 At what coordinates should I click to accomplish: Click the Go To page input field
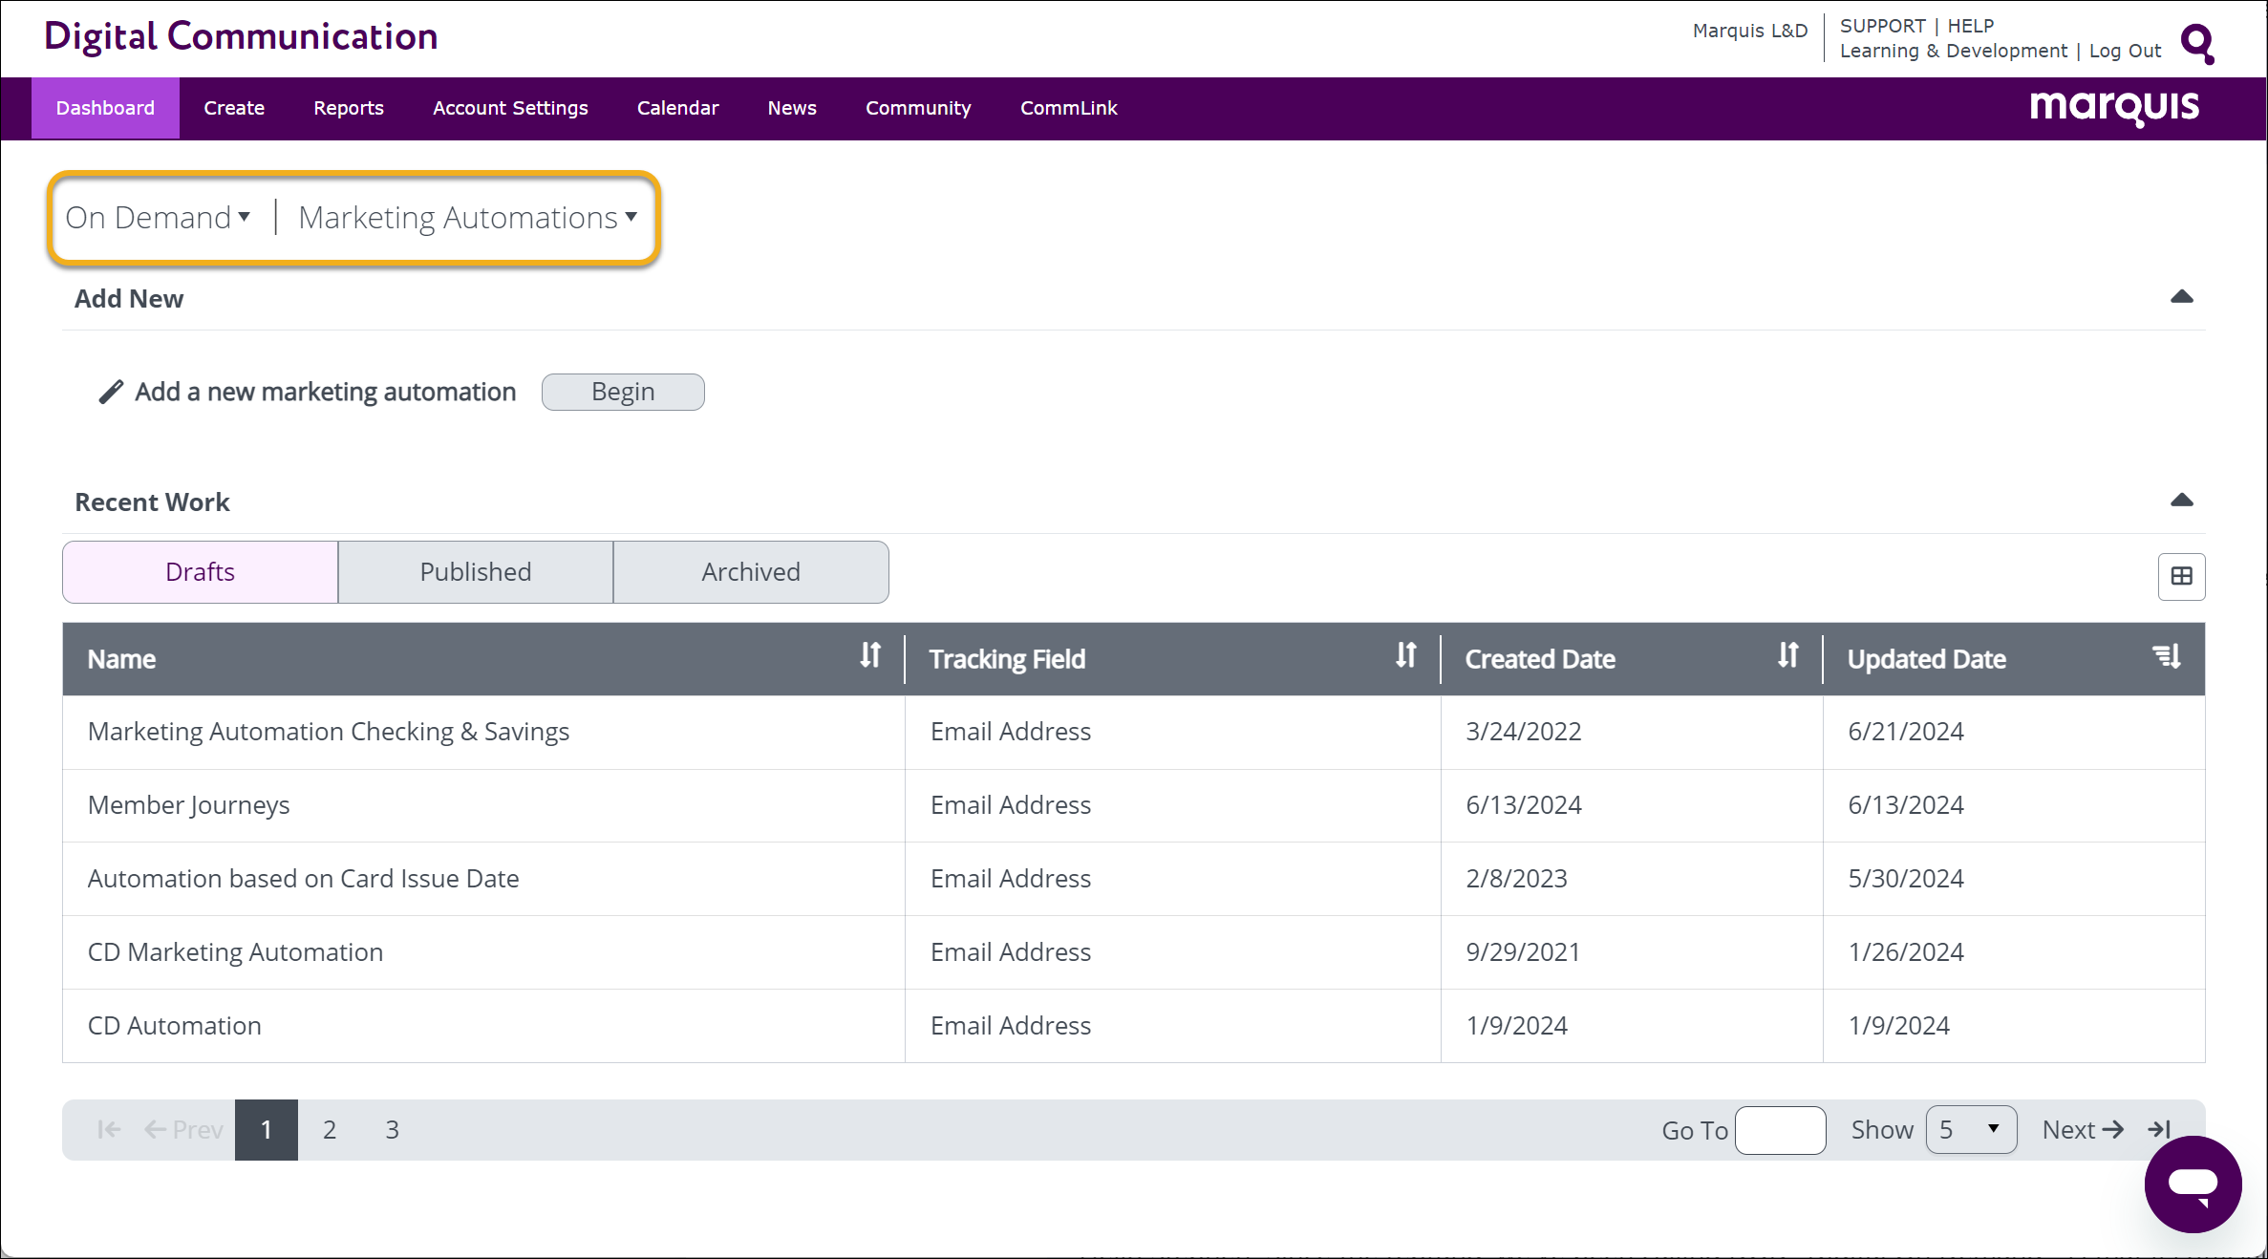[x=1780, y=1130]
